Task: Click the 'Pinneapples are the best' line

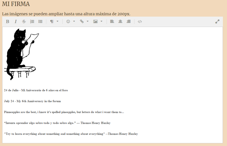Action: point(64,112)
